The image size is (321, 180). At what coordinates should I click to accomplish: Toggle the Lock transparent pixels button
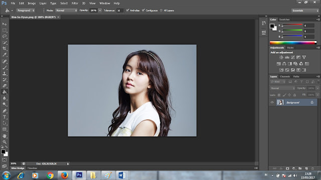(x=279, y=95)
